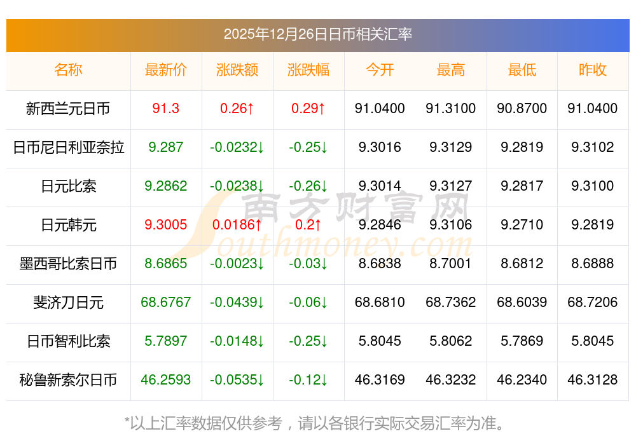
Task: Click opening value 9.3016
Action: coord(380,147)
